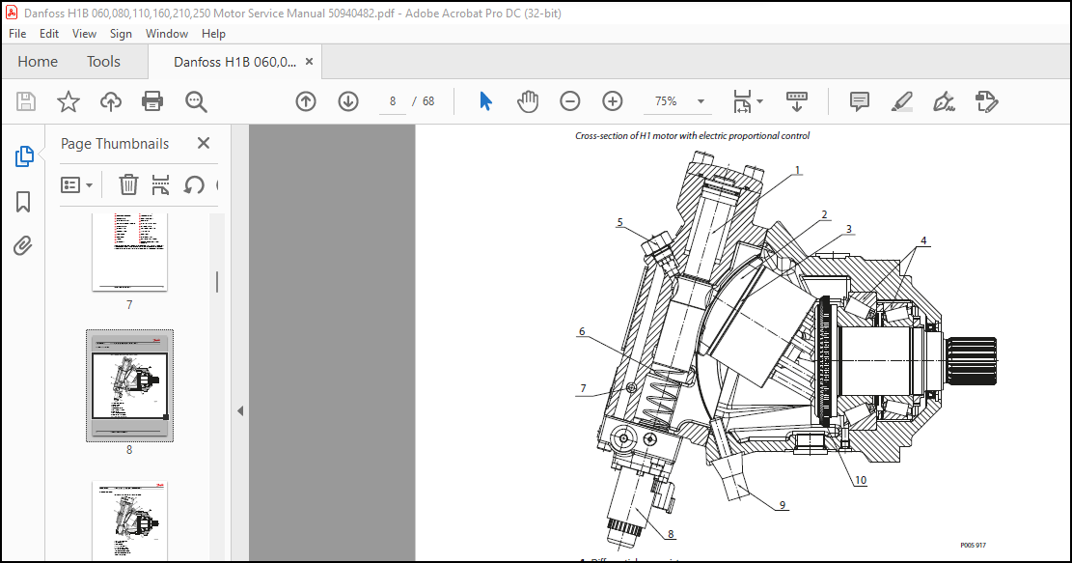Open the Sign menu
Screen dimensions: 1072x563
tap(121, 34)
